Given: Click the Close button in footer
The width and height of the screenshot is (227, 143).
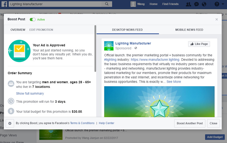Looking at the screenshot, I should tap(213, 123).
